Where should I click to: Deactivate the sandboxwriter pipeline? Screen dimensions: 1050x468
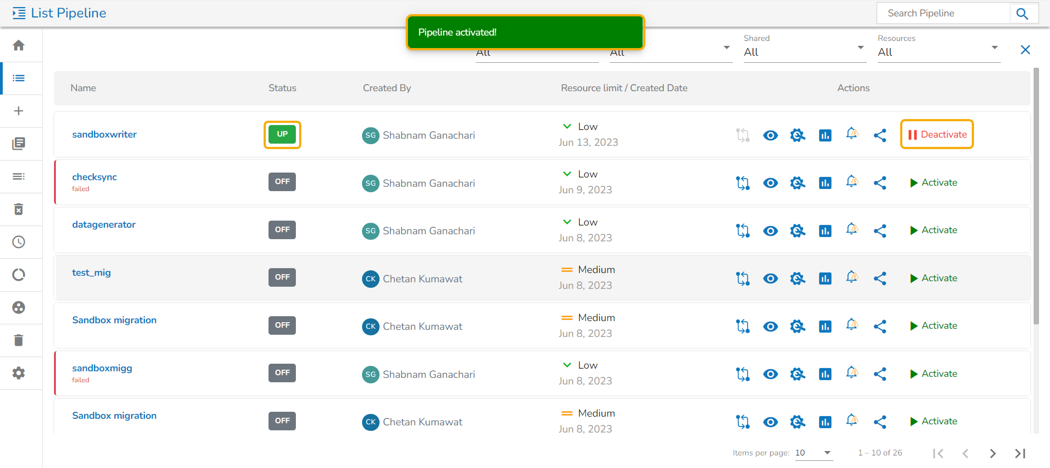pyautogui.click(x=937, y=134)
